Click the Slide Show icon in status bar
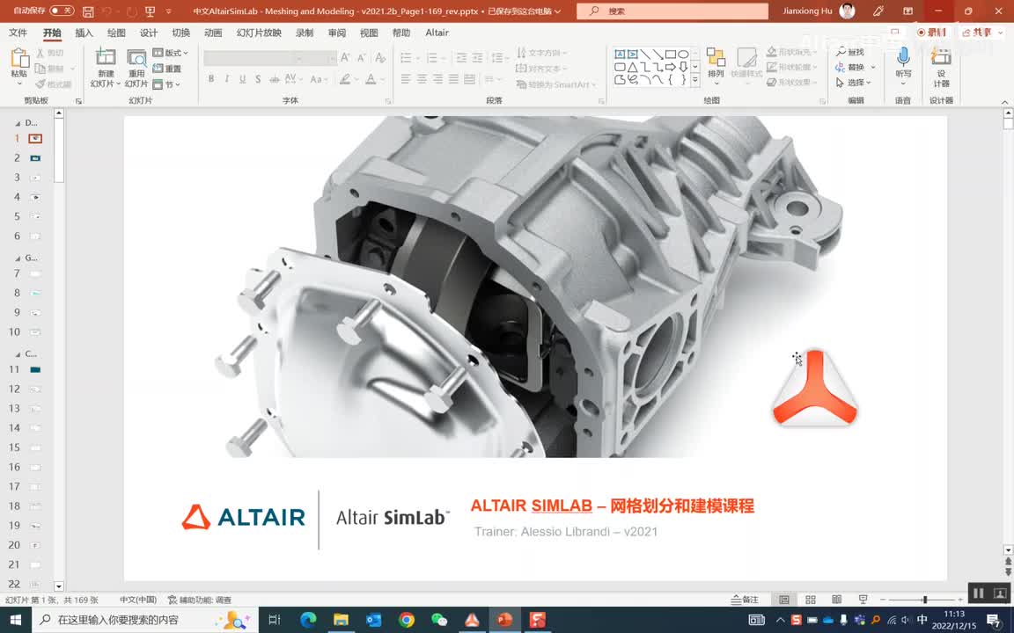Image resolution: width=1014 pixels, height=633 pixels. tap(863, 600)
